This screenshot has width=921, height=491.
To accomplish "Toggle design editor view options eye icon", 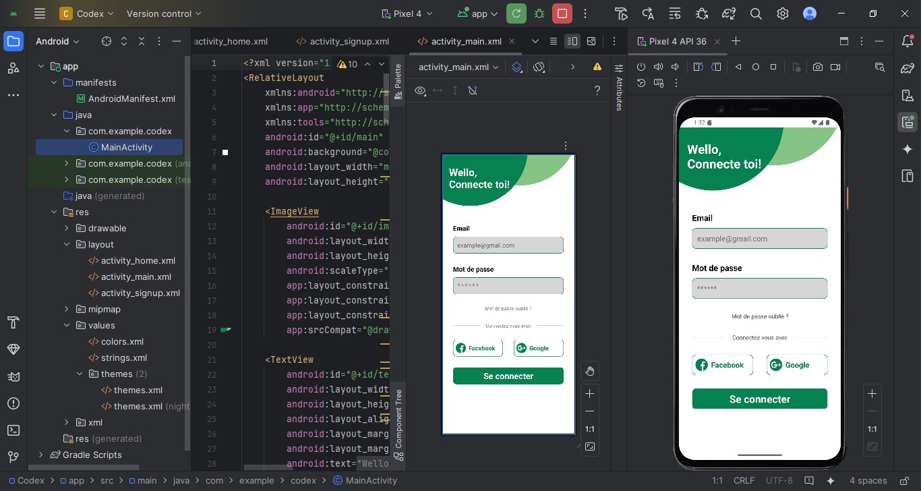I will click(x=420, y=90).
